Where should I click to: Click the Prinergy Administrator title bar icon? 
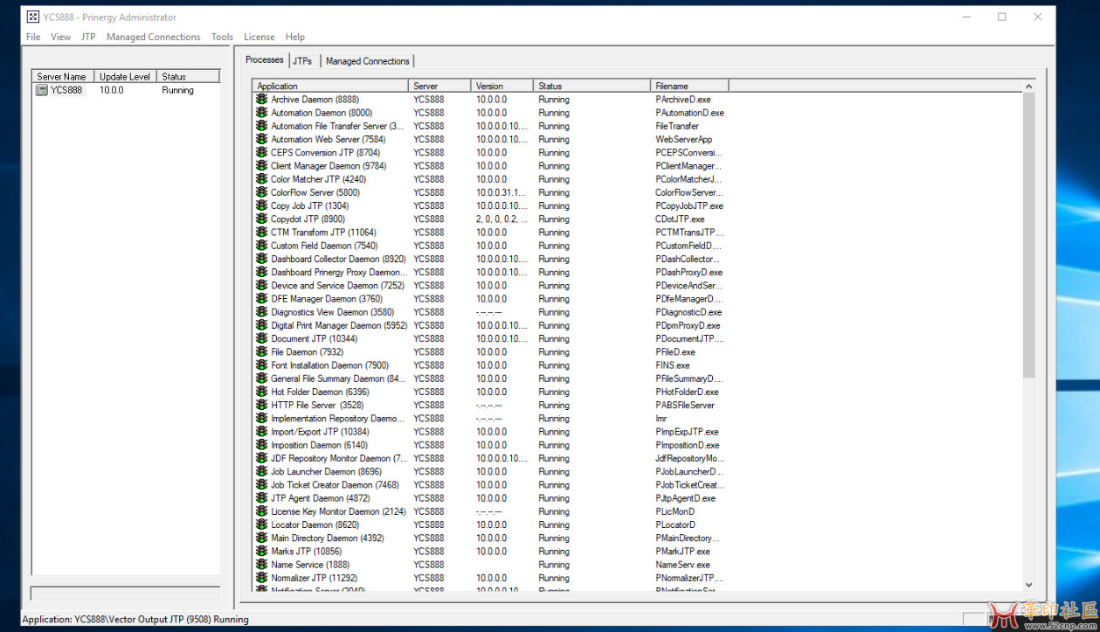click(32, 17)
